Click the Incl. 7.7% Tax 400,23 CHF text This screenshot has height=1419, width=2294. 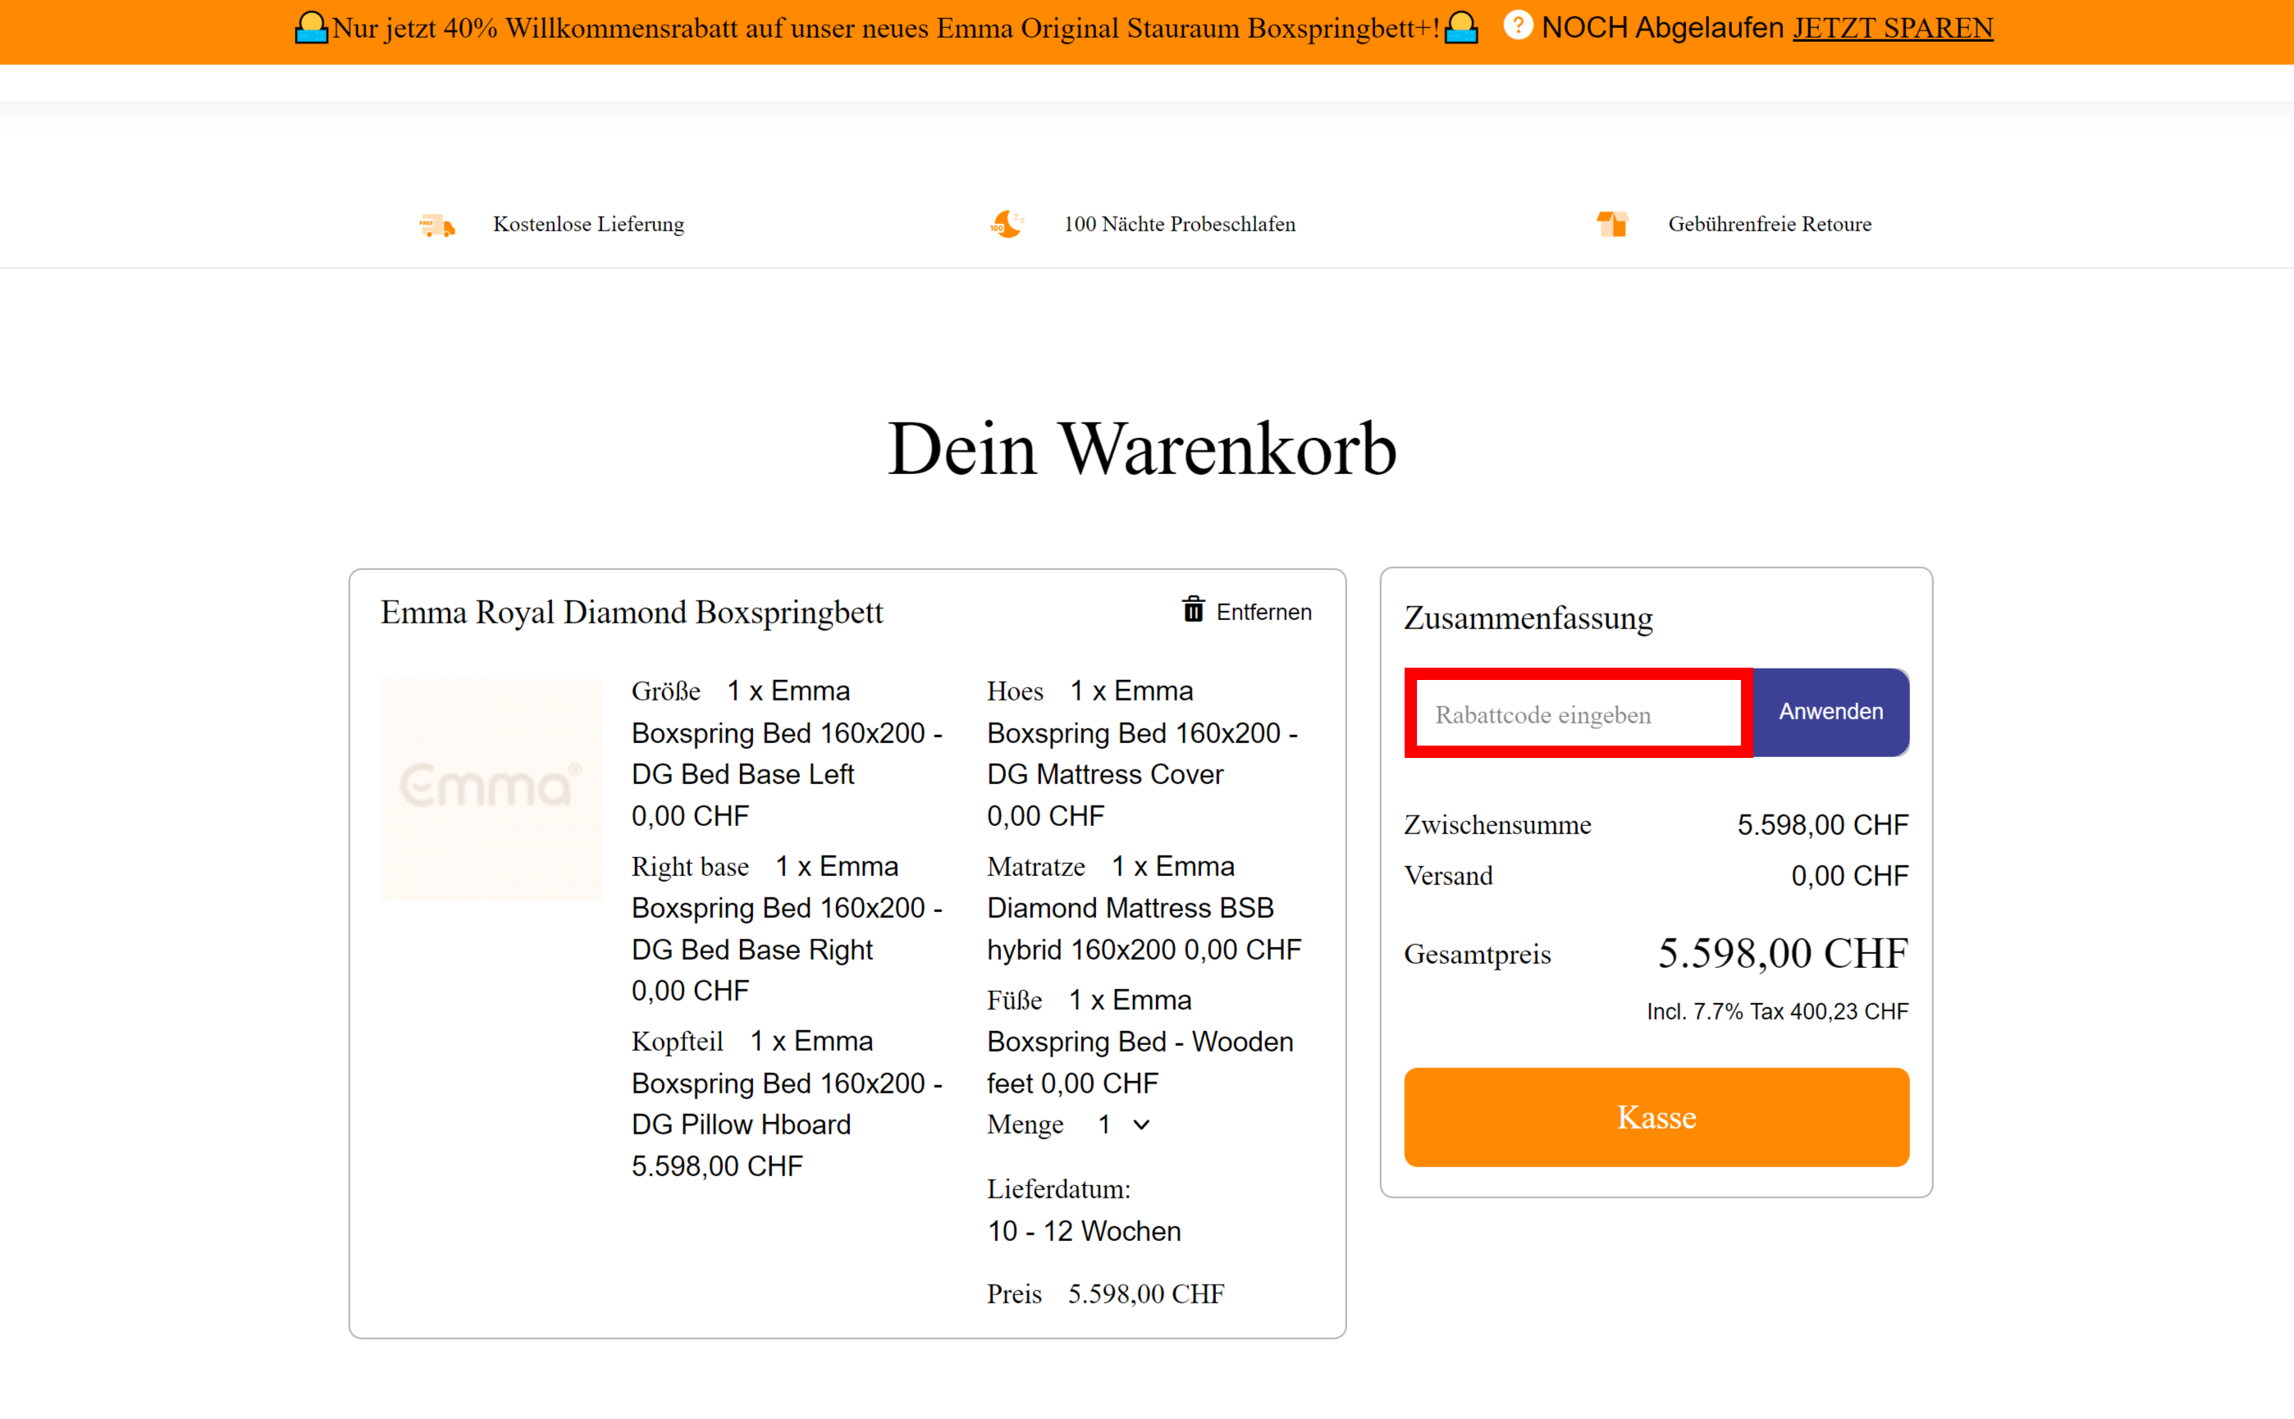pyautogui.click(x=1777, y=1011)
